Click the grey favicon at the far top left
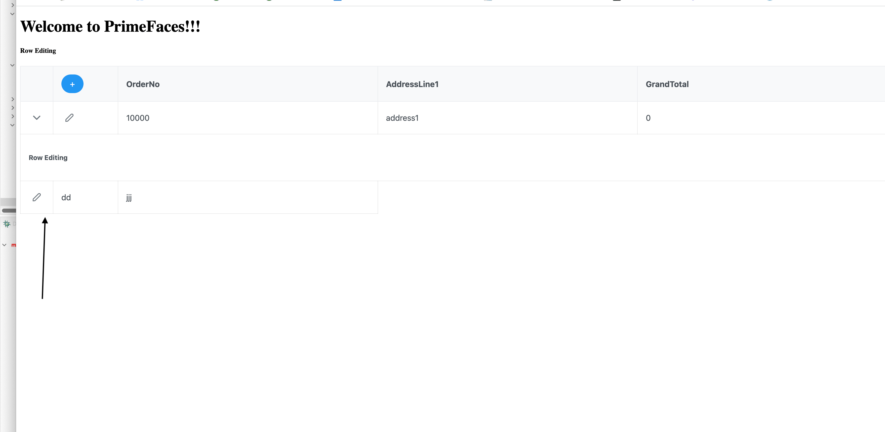This screenshot has height=432, width=885. (x=62, y=1)
